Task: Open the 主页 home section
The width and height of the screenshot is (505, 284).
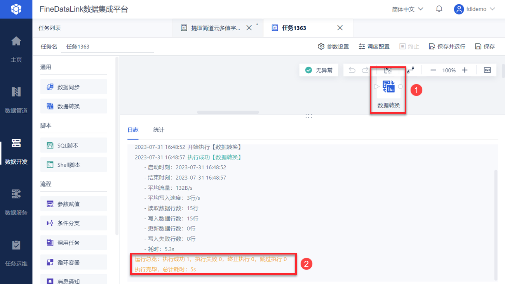Action: tap(16, 49)
